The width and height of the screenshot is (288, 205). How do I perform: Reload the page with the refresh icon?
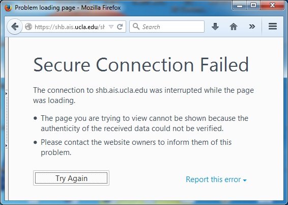coord(120,27)
